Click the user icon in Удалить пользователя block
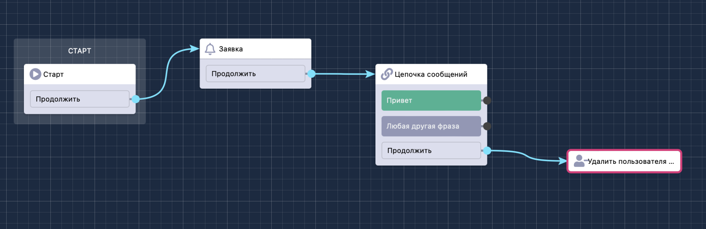The image size is (706, 229). tap(579, 161)
